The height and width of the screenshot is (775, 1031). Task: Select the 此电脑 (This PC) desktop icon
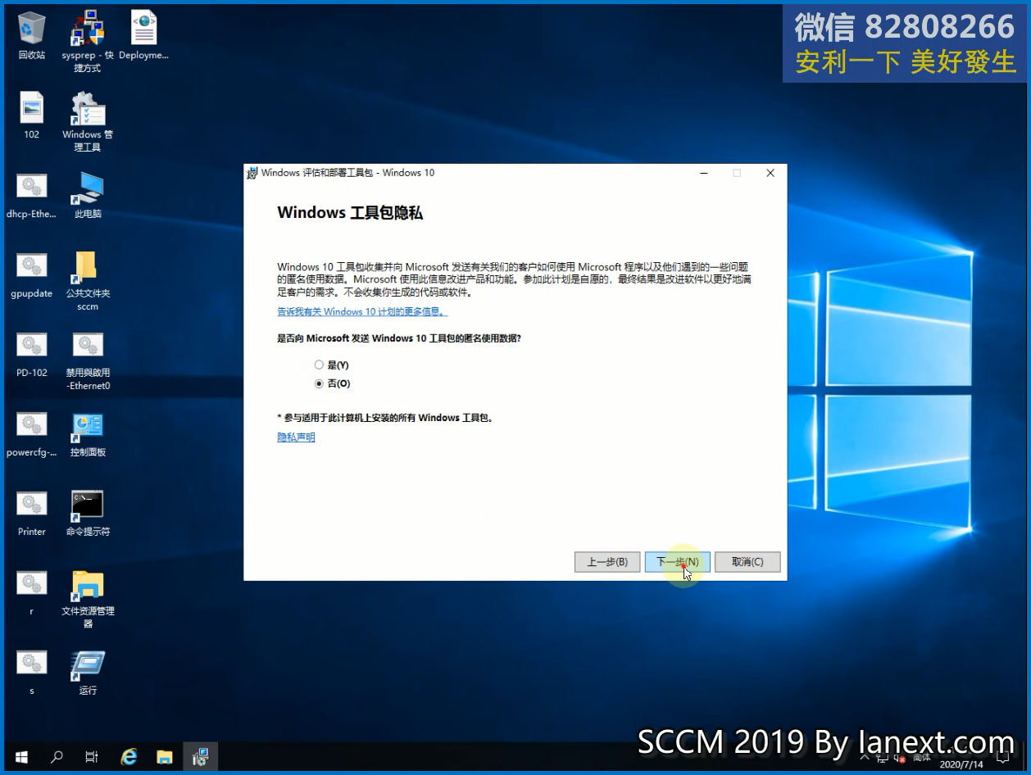[x=88, y=196]
